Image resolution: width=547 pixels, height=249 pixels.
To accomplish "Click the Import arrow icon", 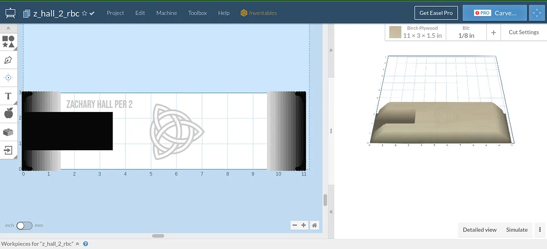I will click(x=8, y=150).
